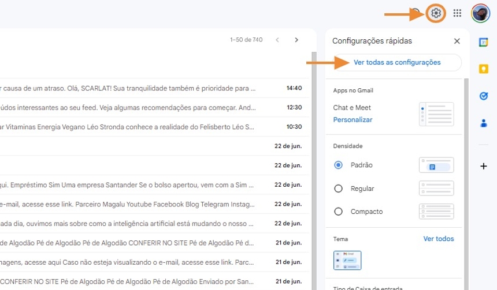
Task: Open Google Keep in side panel
Action: pyautogui.click(x=484, y=69)
